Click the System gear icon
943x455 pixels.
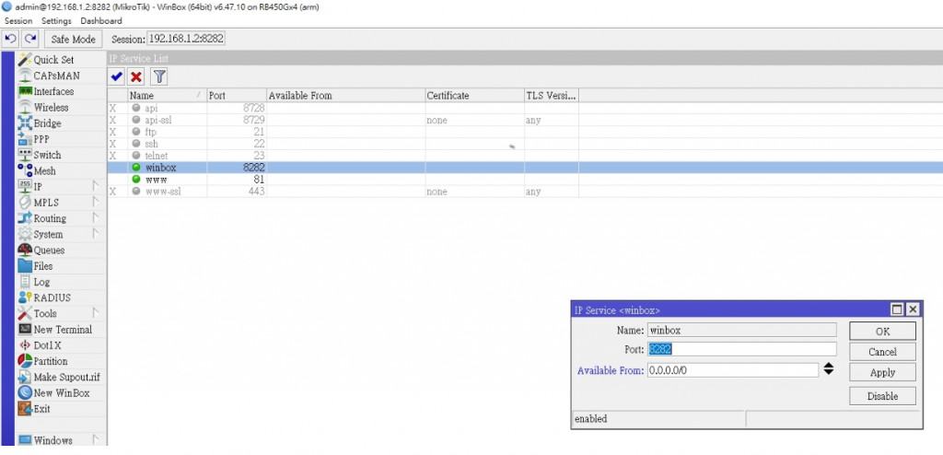point(25,234)
